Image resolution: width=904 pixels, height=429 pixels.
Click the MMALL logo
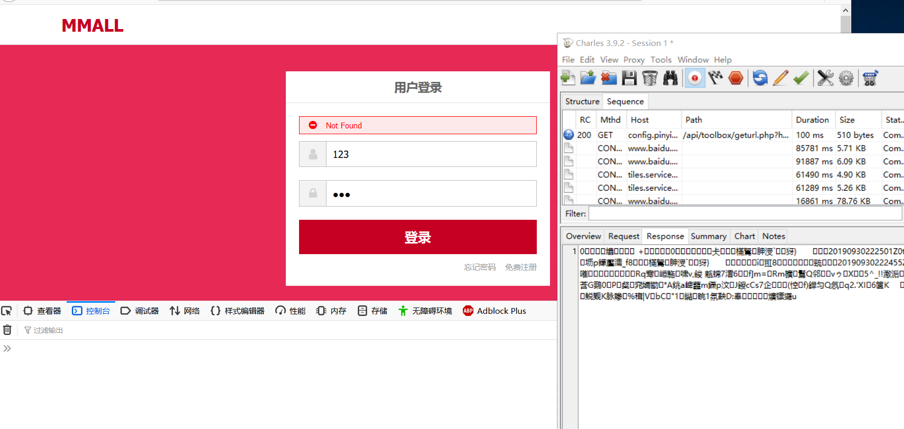point(92,25)
